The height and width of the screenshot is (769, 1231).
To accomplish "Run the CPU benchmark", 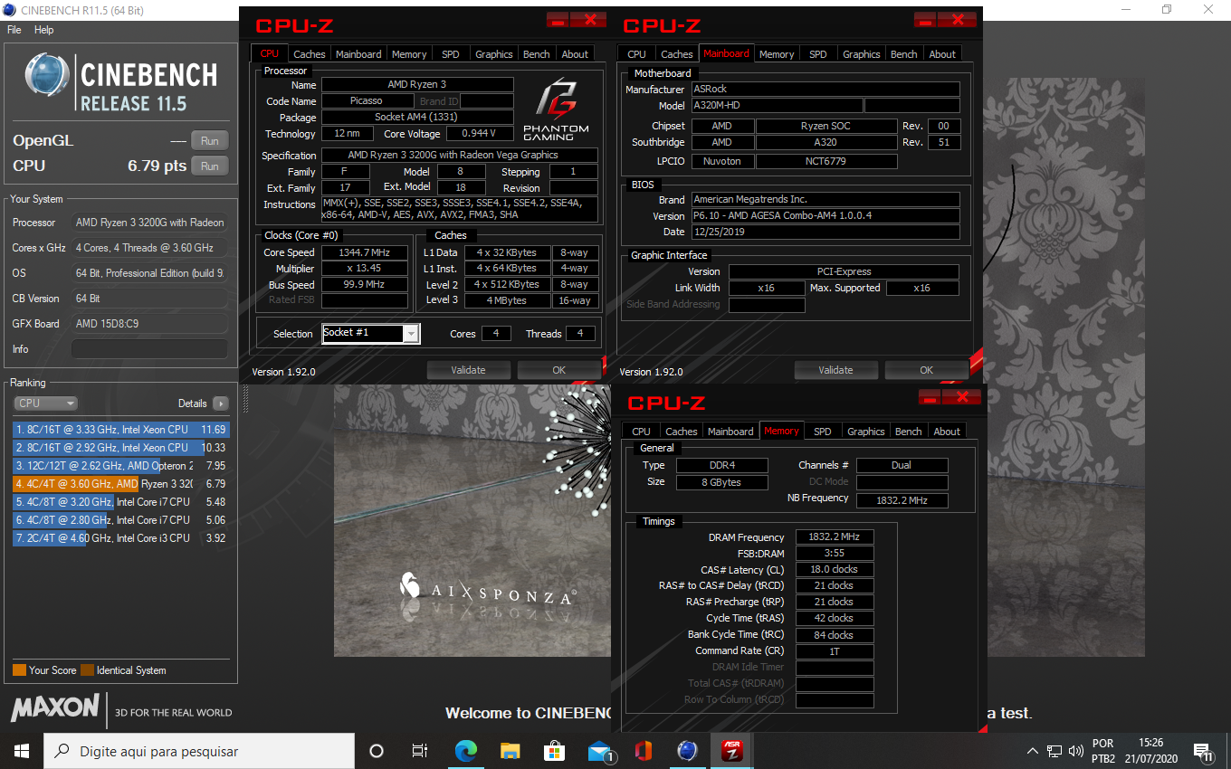I will (x=209, y=166).
